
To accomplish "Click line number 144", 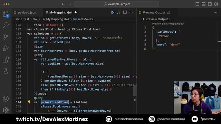I will (18, 102).
